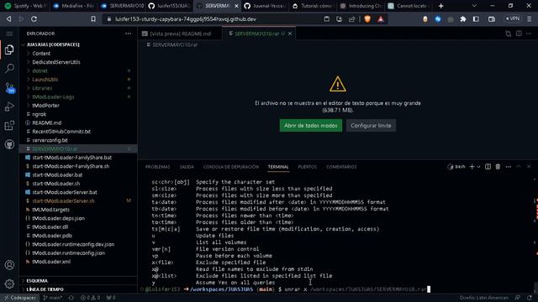
Task: Switch to the PUERTOS panel tab
Action: pos(308,167)
